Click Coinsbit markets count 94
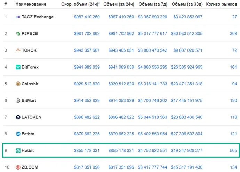240x172 pixels. pos(234,84)
